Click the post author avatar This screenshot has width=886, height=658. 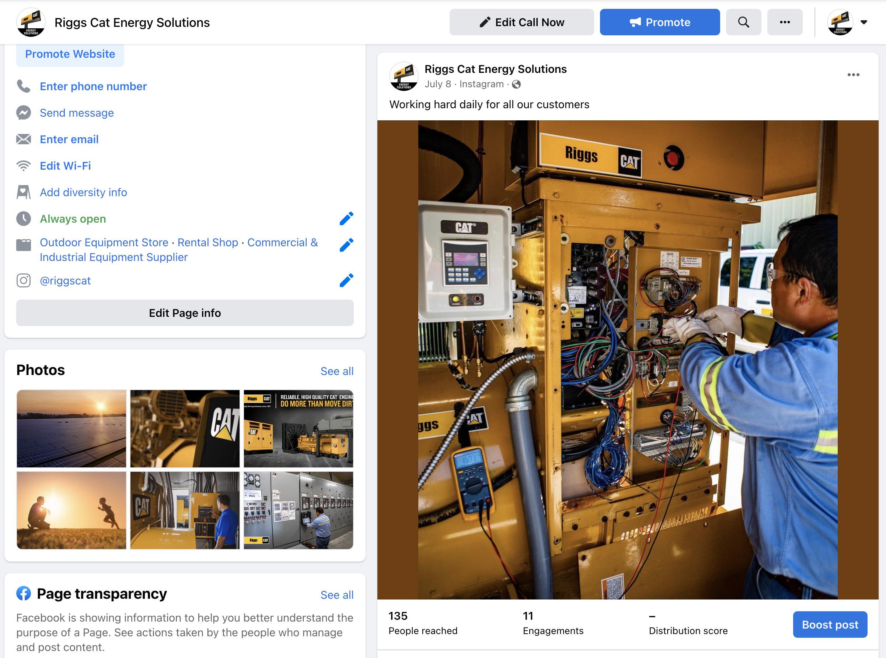tap(404, 76)
